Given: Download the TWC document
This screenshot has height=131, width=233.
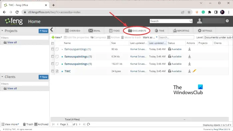Looking at the screenshot, I should (189, 71).
